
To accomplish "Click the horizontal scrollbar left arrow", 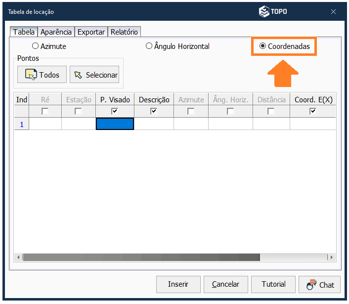I will pyautogui.click(x=19, y=258).
